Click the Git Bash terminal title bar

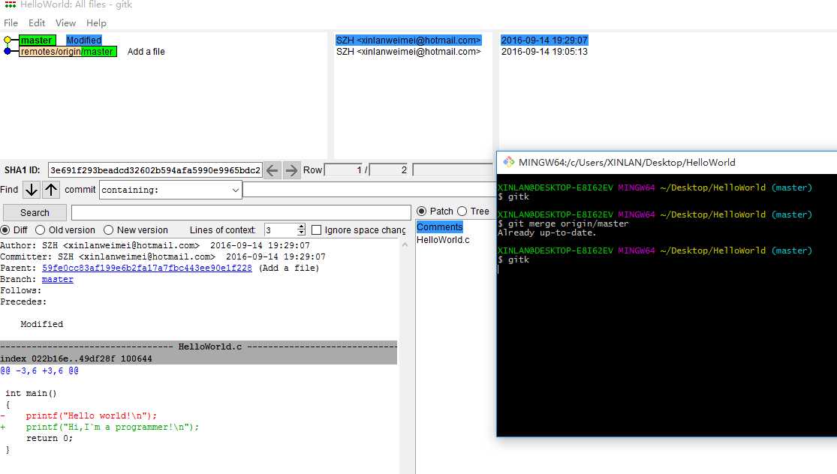(x=667, y=163)
